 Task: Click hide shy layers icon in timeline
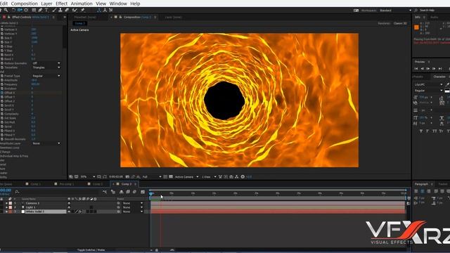coord(121,192)
